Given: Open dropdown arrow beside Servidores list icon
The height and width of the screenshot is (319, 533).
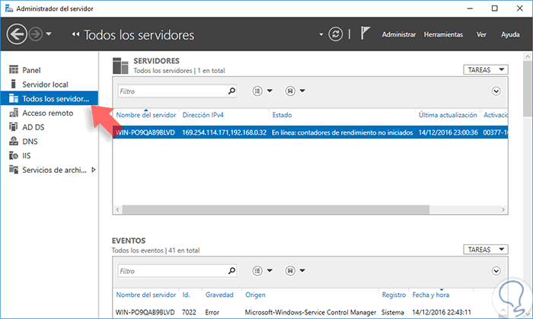Looking at the screenshot, I should pos(270,91).
